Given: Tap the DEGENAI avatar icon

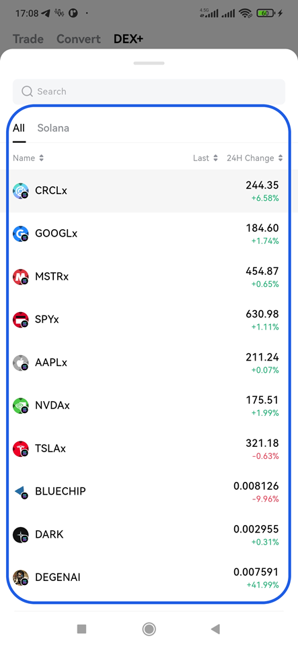Looking at the screenshot, I should [x=21, y=578].
